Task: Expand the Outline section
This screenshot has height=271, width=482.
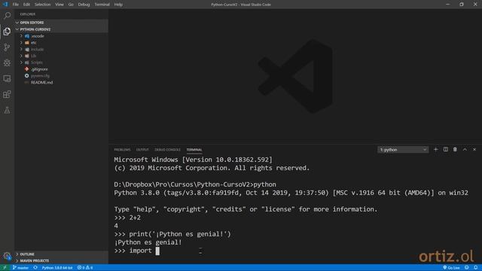Action: 62,254
